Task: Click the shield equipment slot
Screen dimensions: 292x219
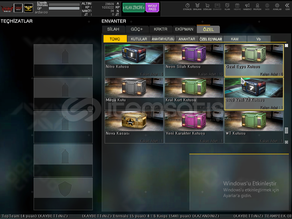Action: tap(63, 194)
